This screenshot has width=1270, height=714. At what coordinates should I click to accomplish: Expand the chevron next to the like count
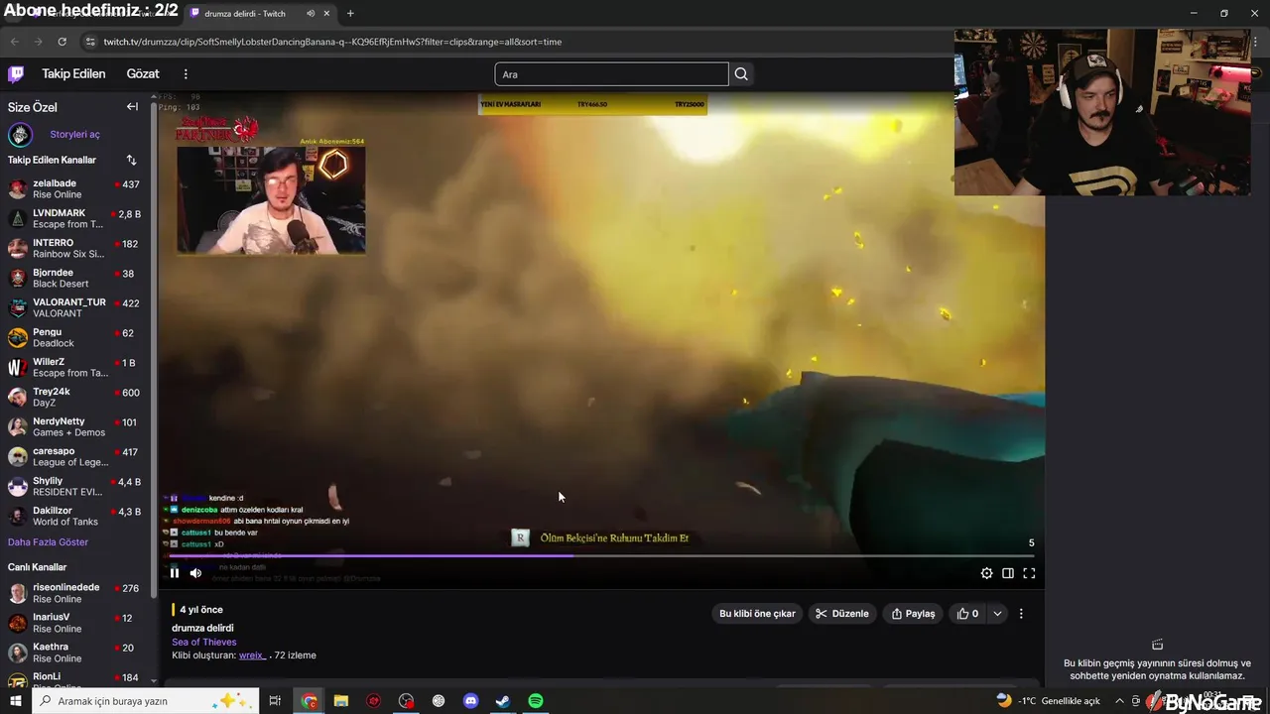coord(997,614)
